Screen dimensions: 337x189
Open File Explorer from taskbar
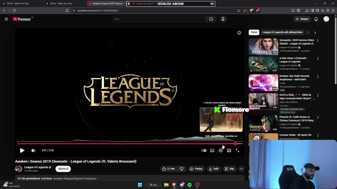tap(166, 185)
